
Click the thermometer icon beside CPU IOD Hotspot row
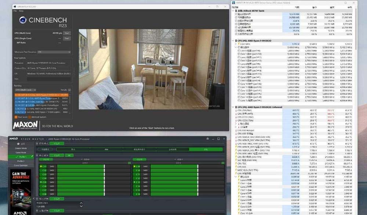tap(236, 130)
